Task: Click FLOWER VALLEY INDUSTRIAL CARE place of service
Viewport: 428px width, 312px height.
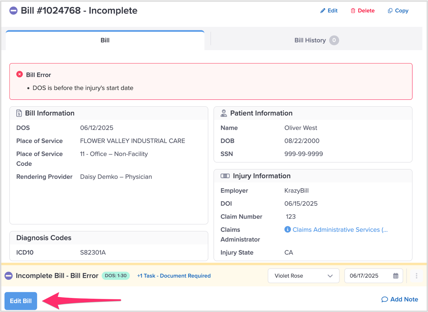Action: tap(132, 141)
